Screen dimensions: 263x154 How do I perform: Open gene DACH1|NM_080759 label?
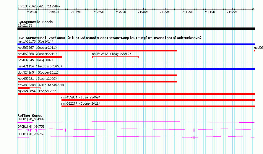coord(31,127)
